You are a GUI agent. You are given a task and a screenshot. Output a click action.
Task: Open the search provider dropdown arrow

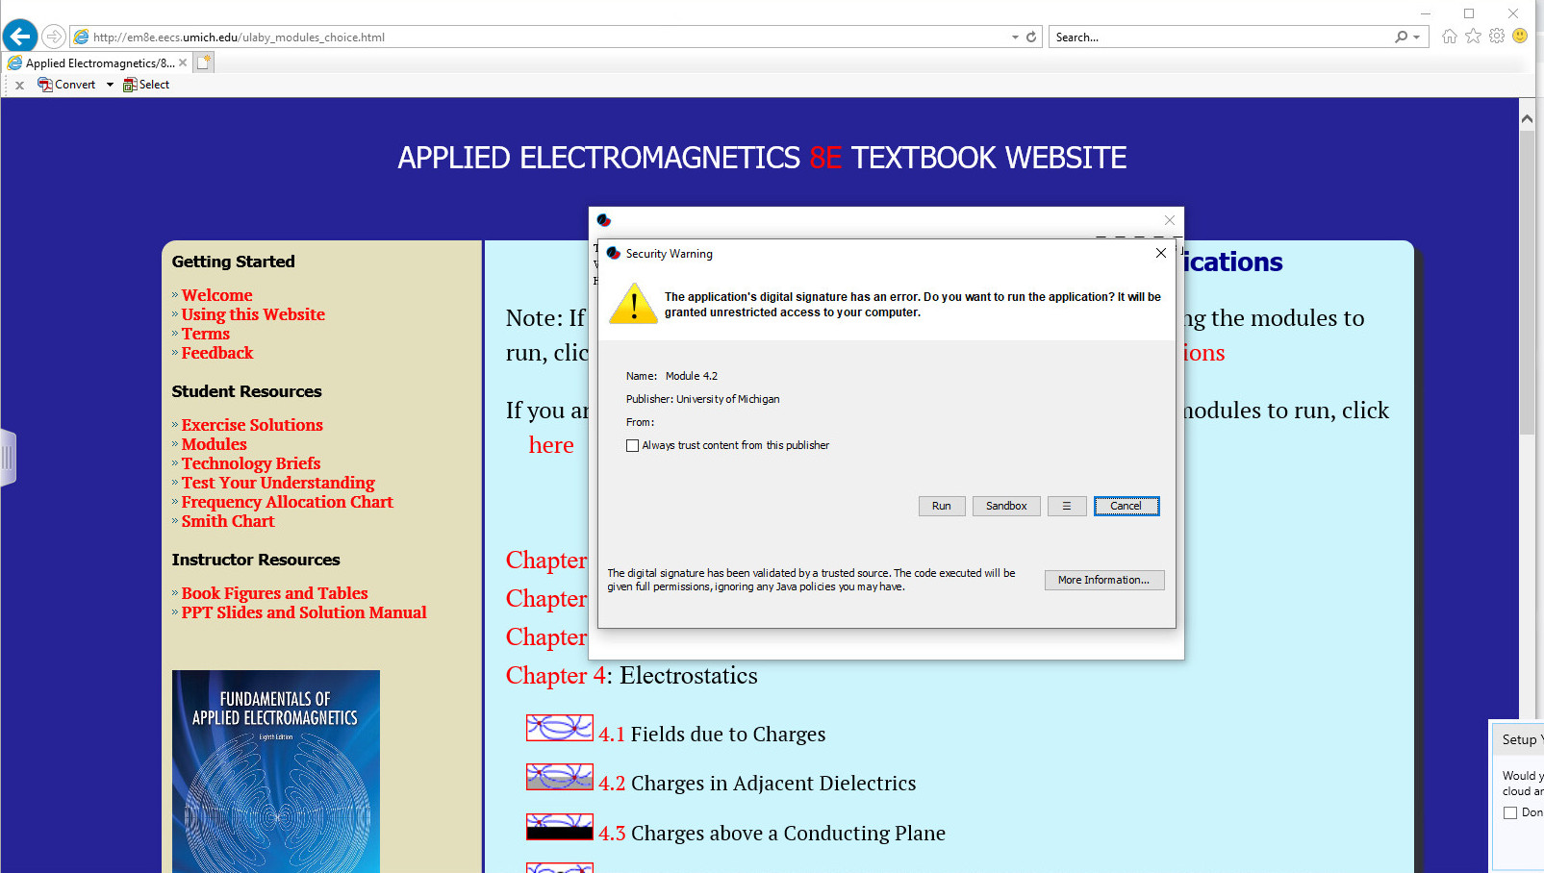tap(1416, 37)
